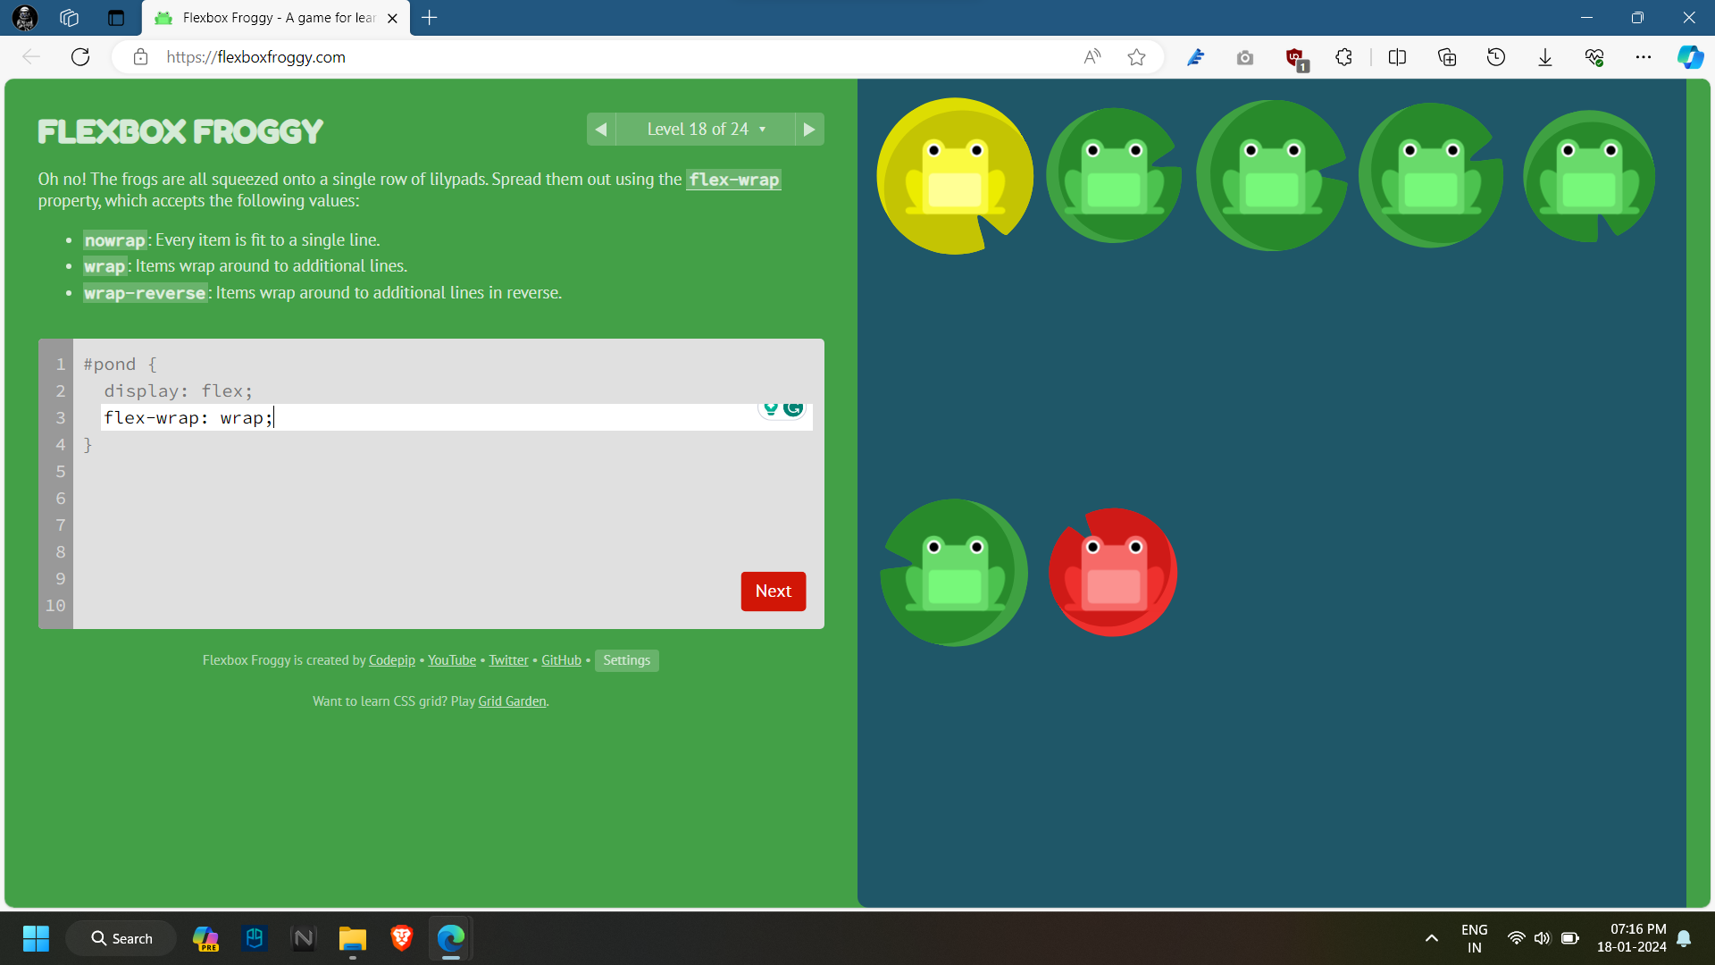Screen dimensions: 1715x965
Task: Click the red frog on lilypad
Action: pyautogui.click(x=1112, y=573)
